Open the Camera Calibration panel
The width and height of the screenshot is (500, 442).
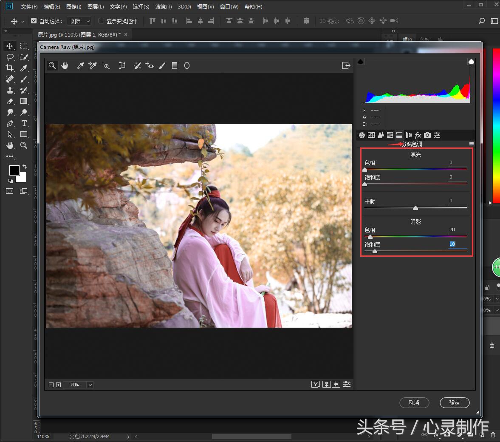pyautogui.click(x=428, y=135)
